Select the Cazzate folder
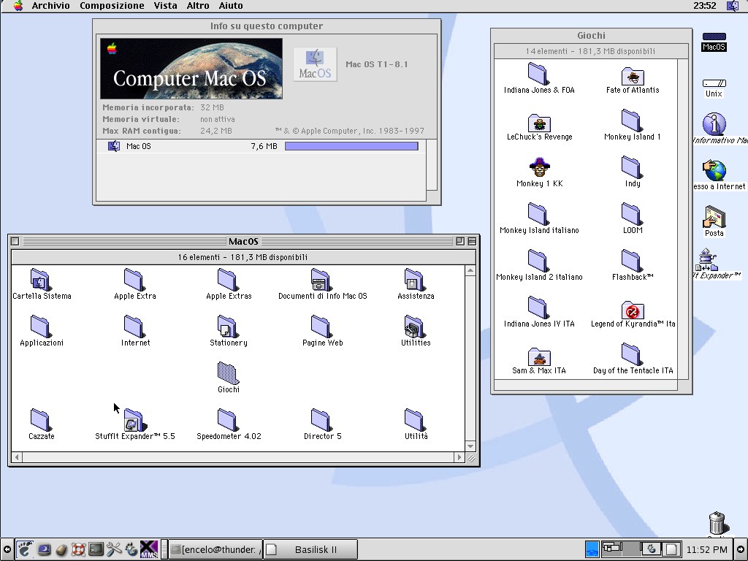 tap(42, 424)
